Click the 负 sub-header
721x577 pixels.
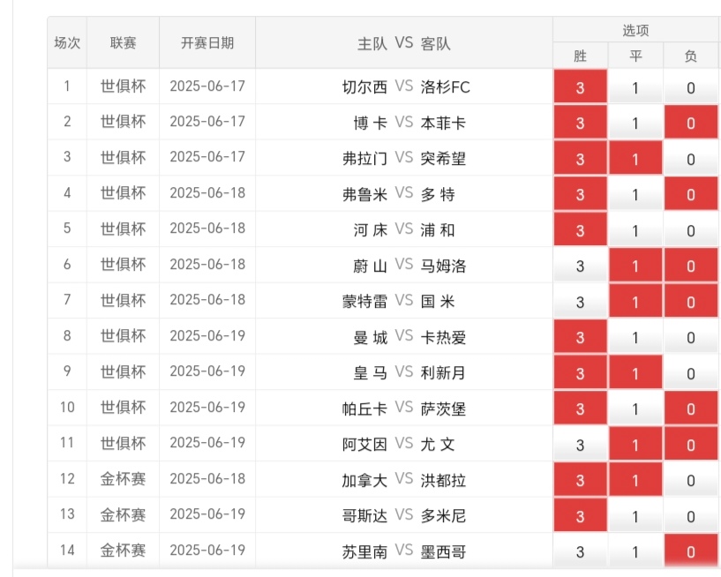pos(691,56)
